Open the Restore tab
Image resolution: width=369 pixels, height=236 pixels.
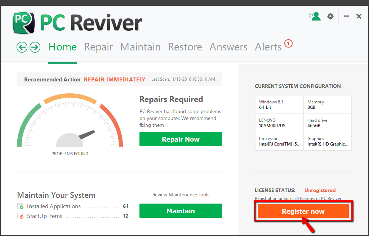tap(185, 47)
